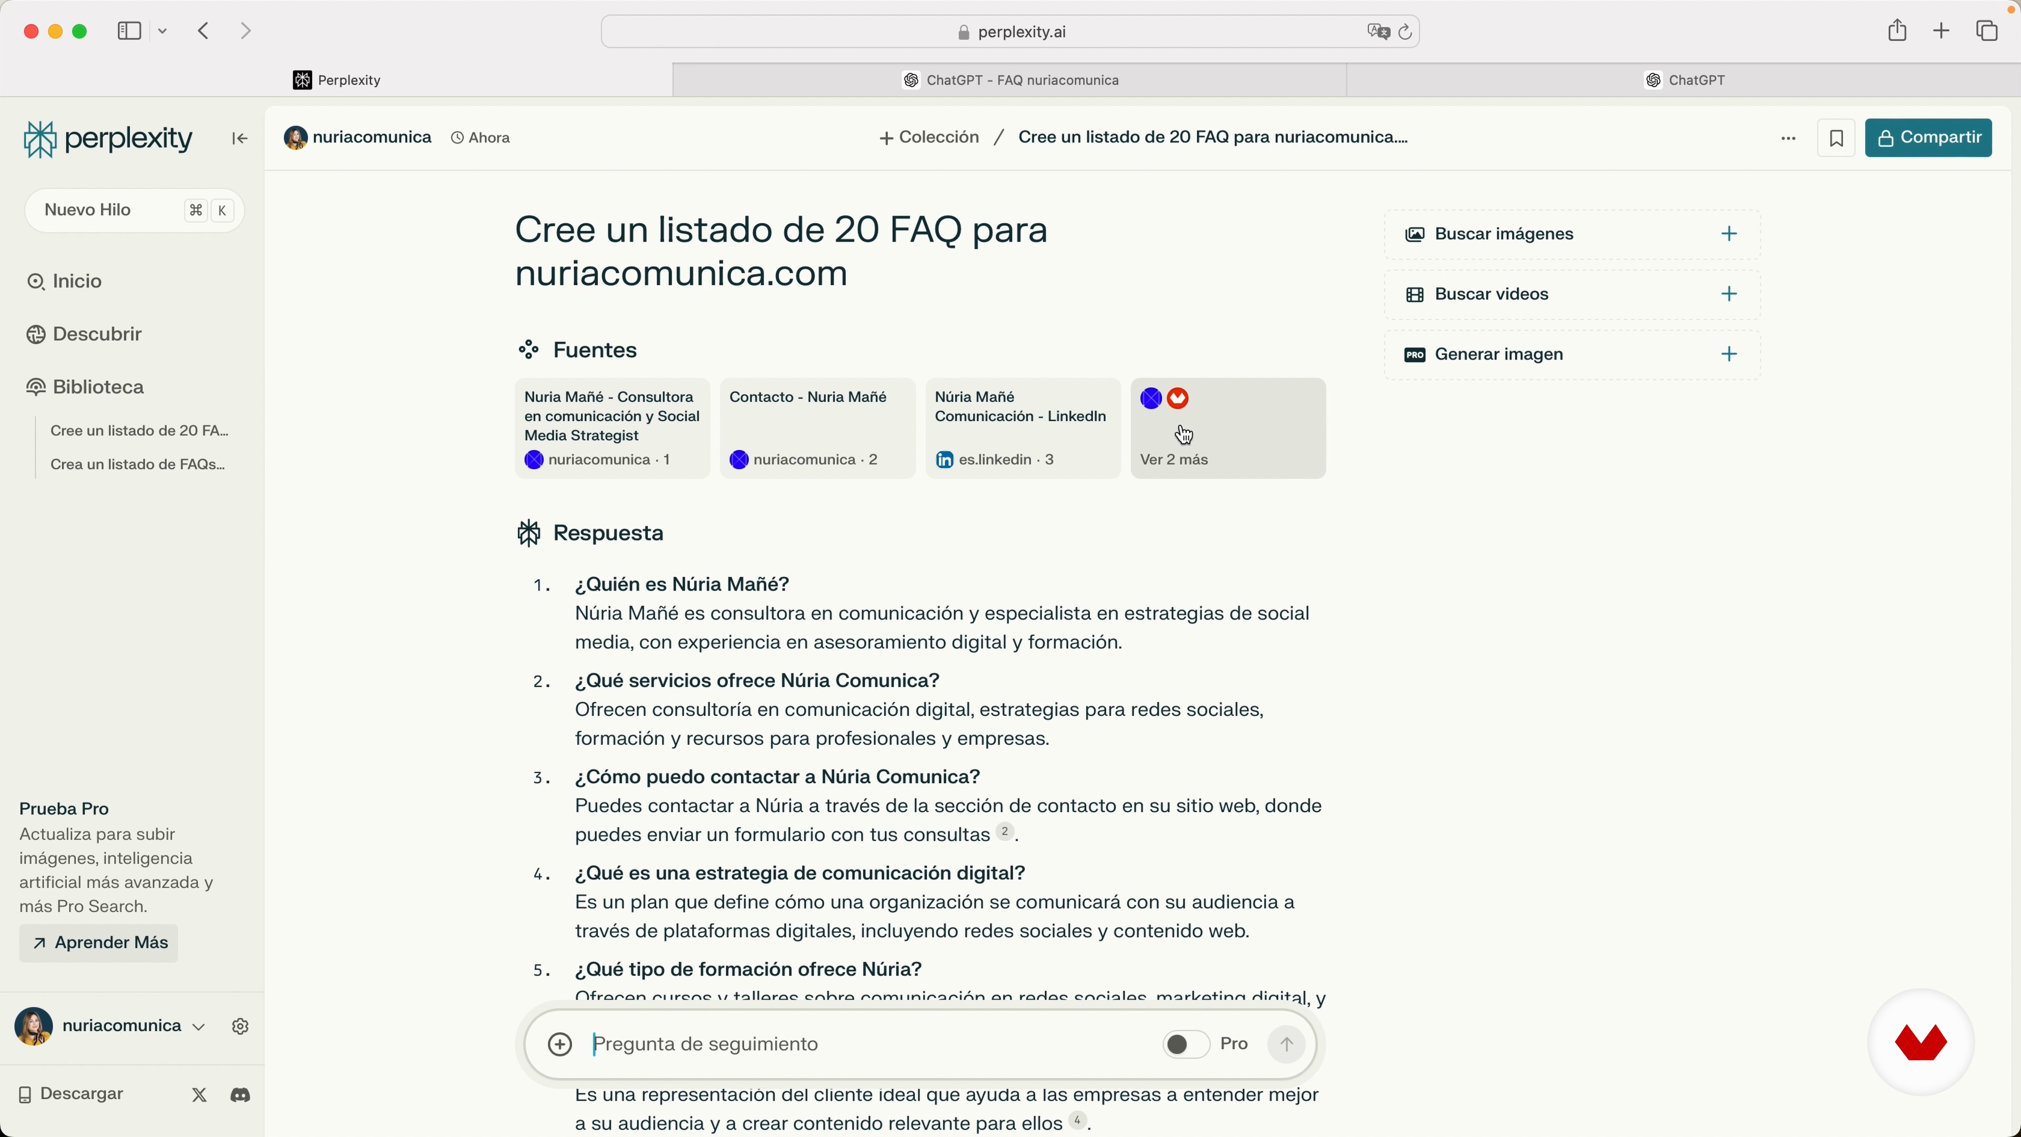The image size is (2021, 1137).
Task: Click citation 4 in the answer text
Action: (x=1078, y=1120)
